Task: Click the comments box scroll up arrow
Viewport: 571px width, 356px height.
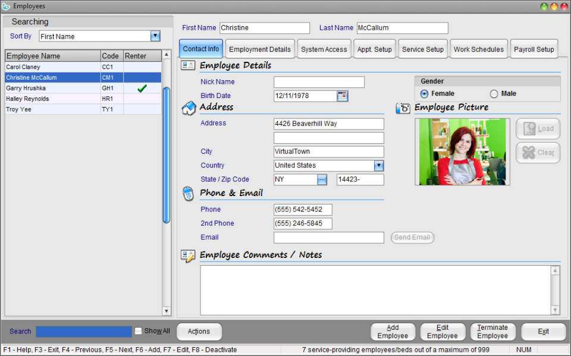Action: 555,270
